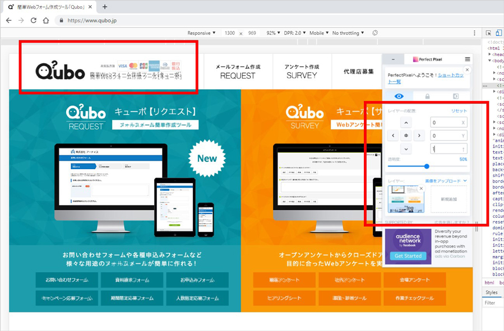Nudge the layer up with the arrow

406,123
